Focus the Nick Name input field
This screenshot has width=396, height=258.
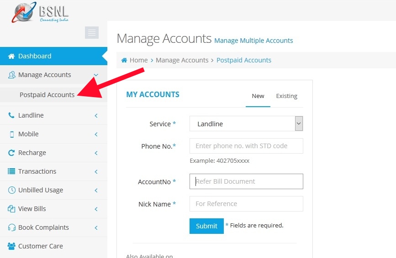pyautogui.click(x=246, y=204)
